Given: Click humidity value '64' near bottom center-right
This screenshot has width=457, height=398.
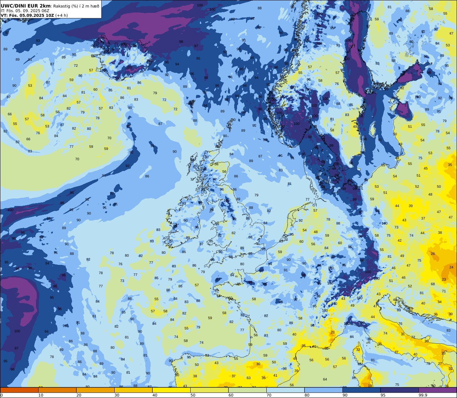Looking at the screenshot, I should click(325, 379).
